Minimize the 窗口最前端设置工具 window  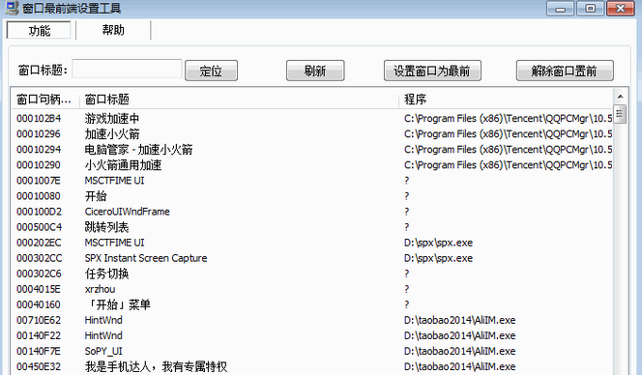pos(560,9)
